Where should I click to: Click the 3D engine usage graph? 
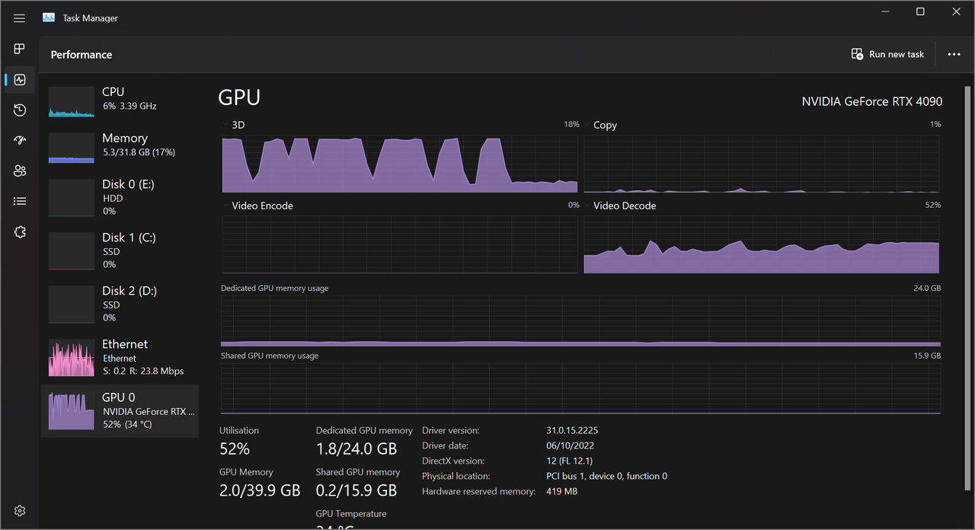coord(400,164)
